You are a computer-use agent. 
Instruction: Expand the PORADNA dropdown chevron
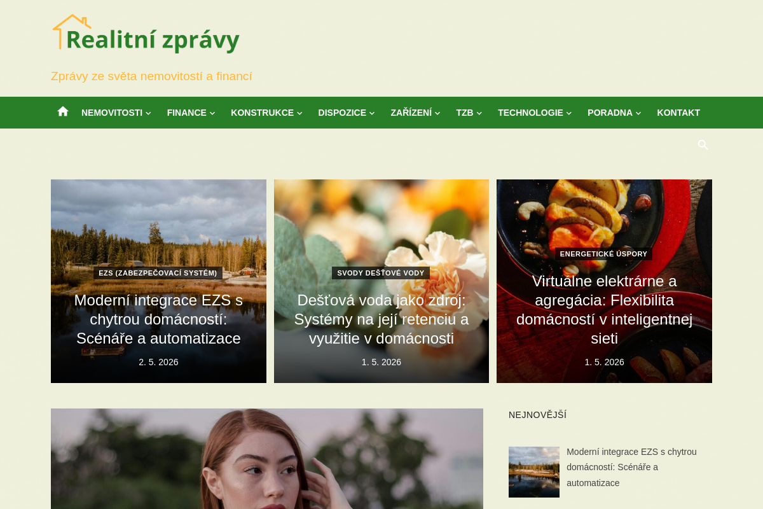tap(638, 113)
